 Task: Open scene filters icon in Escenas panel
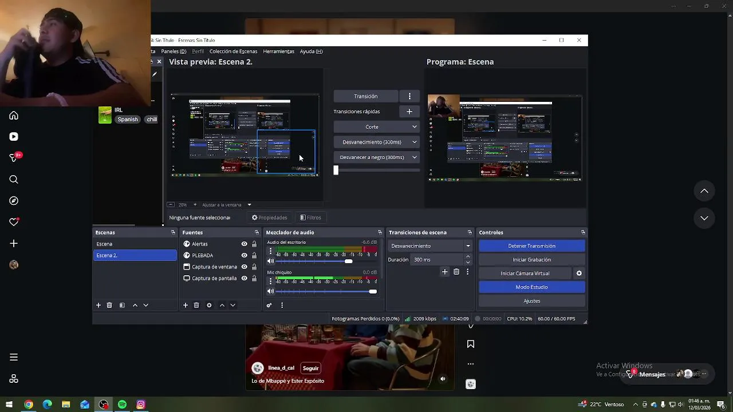pyautogui.click(x=122, y=306)
